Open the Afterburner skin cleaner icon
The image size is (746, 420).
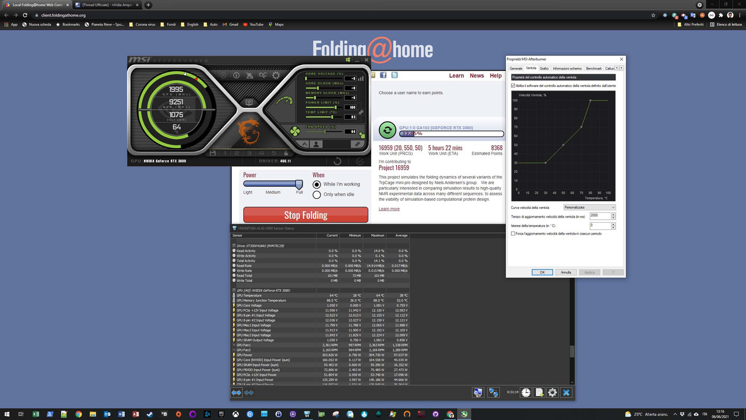tap(249, 75)
